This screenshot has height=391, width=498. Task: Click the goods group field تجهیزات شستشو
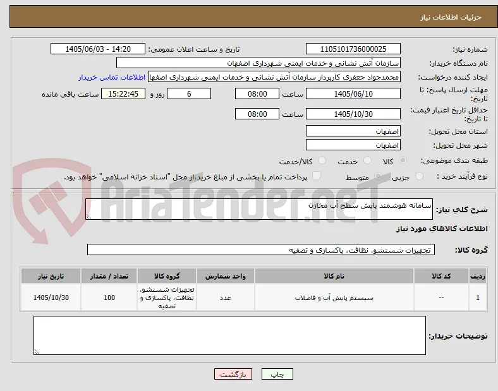[x=261, y=250]
